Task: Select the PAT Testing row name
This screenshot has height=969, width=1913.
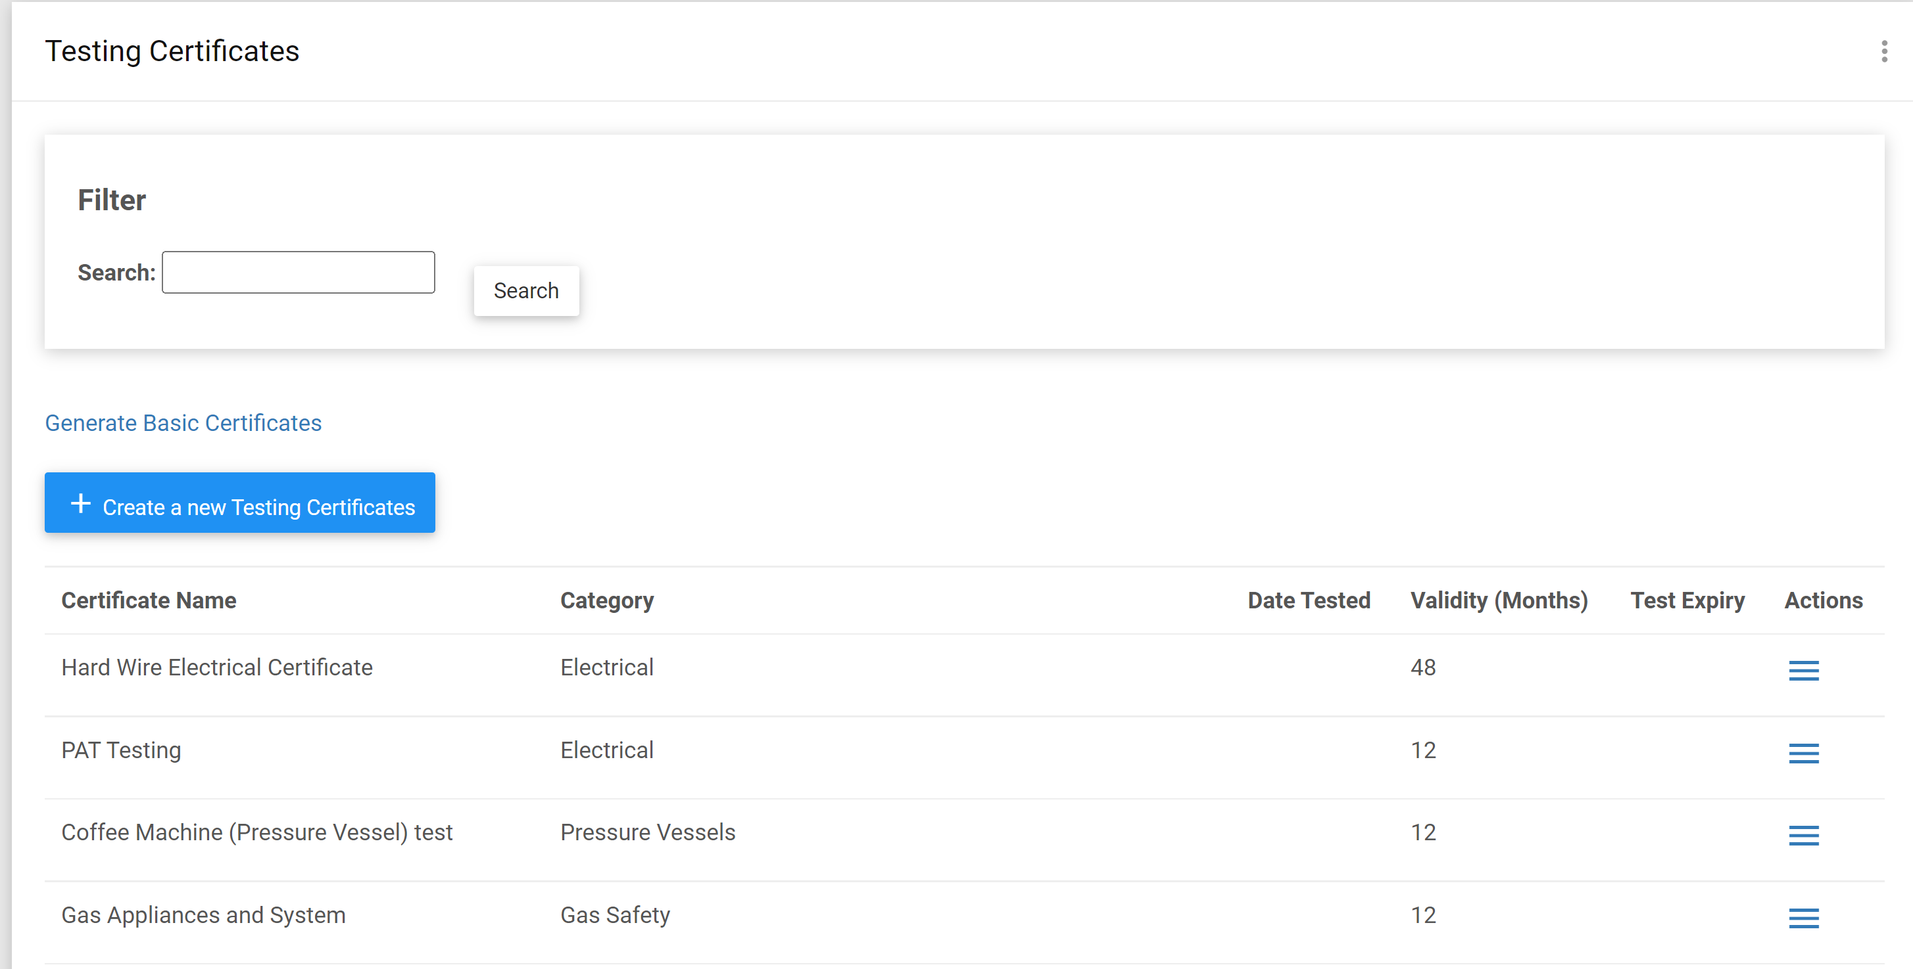Action: point(121,750)
